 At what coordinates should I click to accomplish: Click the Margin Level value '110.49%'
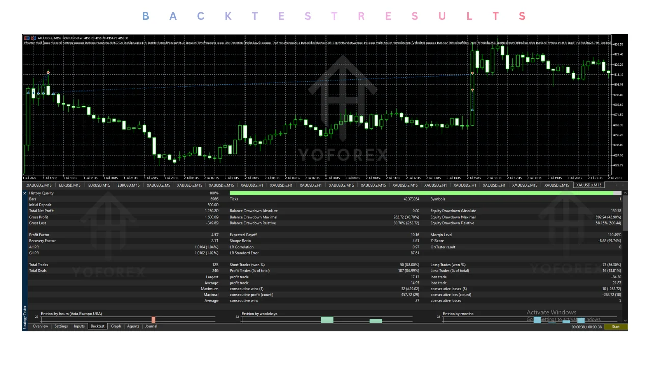[614, 235]
